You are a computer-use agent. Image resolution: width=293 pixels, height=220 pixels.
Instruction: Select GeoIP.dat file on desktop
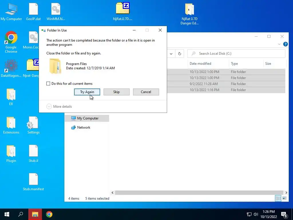point(33,12)
